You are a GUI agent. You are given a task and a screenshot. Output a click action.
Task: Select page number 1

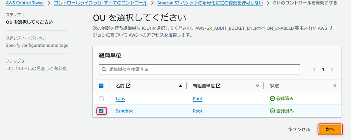coord(323,69)
